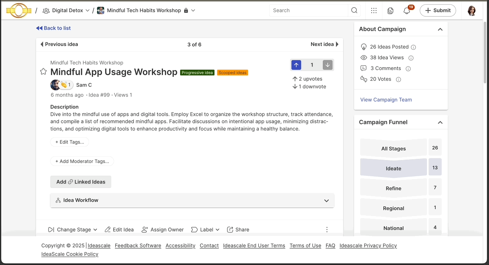Click into the Search input field
This screenshot has width=489, height=265.
coord(308,11)
